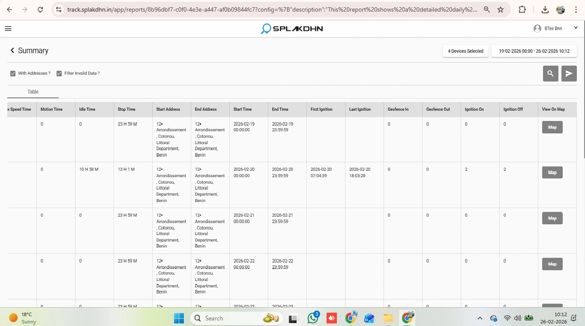
Task: Click the BTex Bnn user avatar icon
Action: (537, 28)
